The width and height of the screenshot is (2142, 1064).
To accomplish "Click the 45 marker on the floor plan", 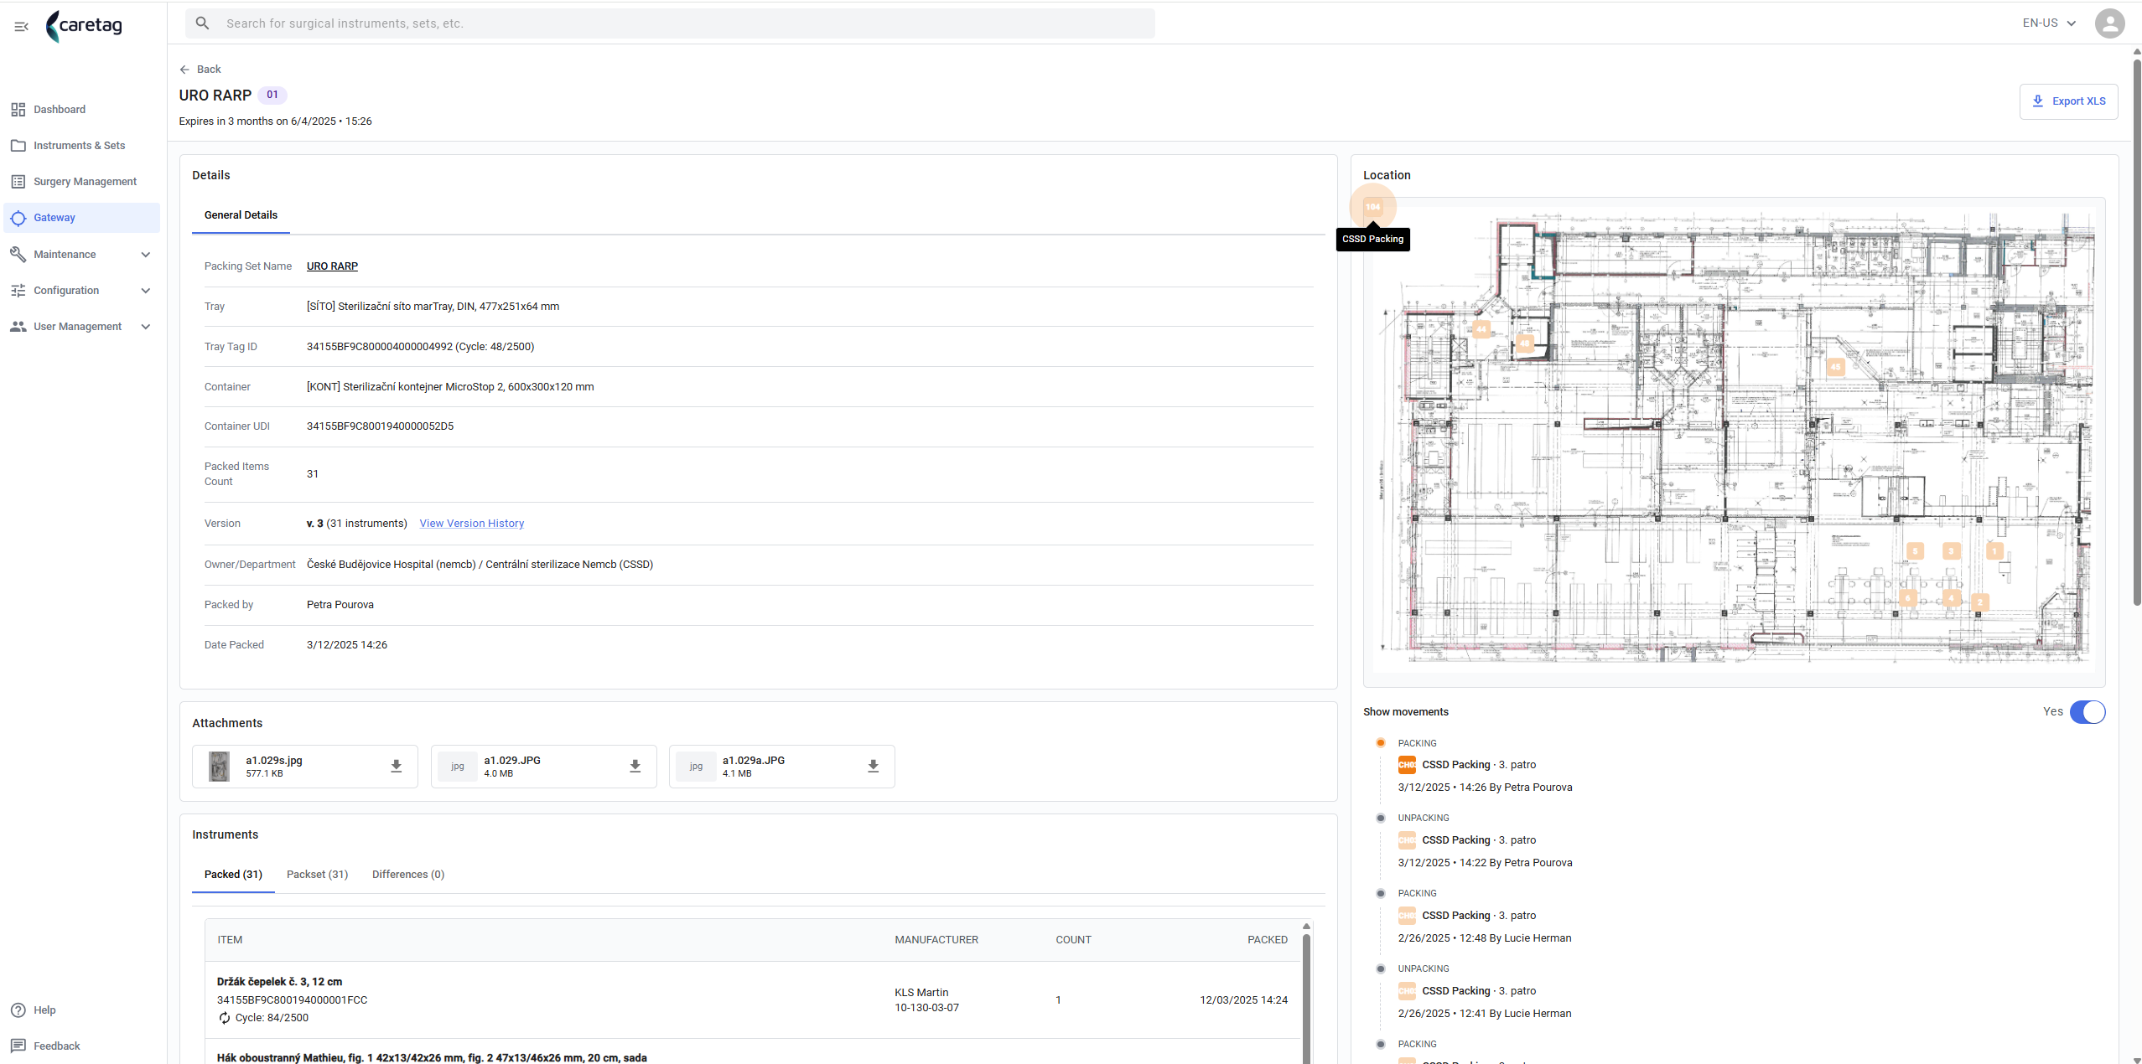I will coord(1835,367).
